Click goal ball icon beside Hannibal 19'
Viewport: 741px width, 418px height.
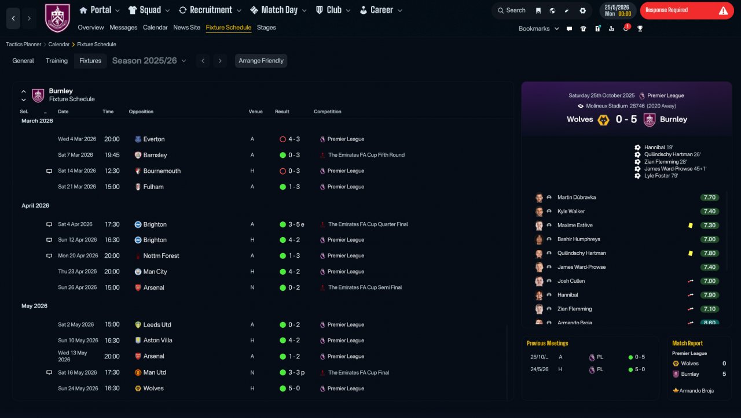(637, 147)
